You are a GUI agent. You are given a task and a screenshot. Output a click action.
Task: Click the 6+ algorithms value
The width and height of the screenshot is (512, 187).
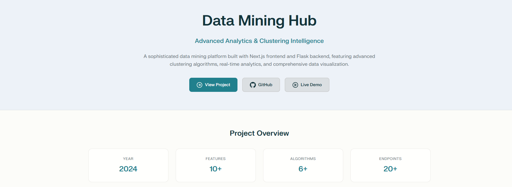(x=303, y=169)
